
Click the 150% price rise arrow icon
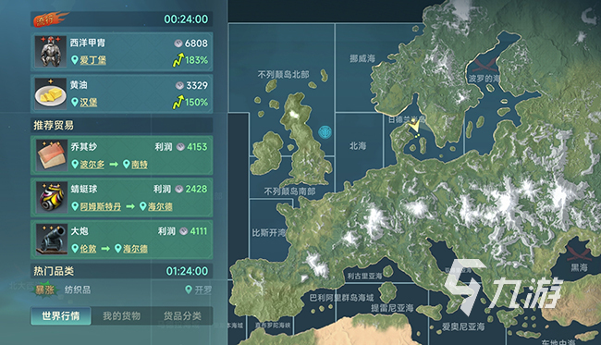(178, 103)
